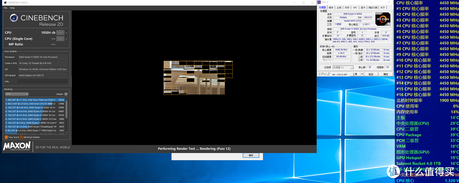This screenshot has height=183, width=459.
Task: Switch to the 缓存 tab in CPU-Z
Action: (x=331, y=8)
